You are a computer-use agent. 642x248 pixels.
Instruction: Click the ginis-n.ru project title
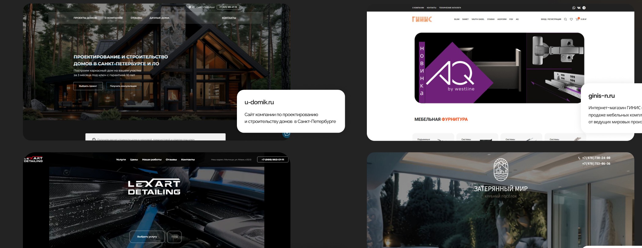(602, 96)
